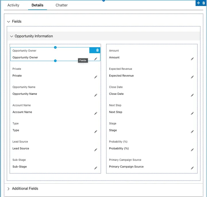This screenshot has height=197, width=207.
Task: Select the Details tab
Action: 37,5
